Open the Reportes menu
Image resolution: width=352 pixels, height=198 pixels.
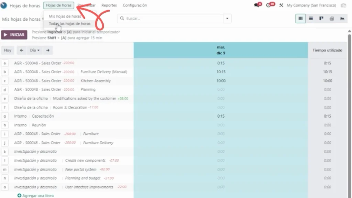[x=109, y=5]
